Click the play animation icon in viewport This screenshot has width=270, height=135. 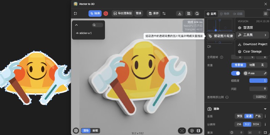pyautogui.click(x=192, y=131)
